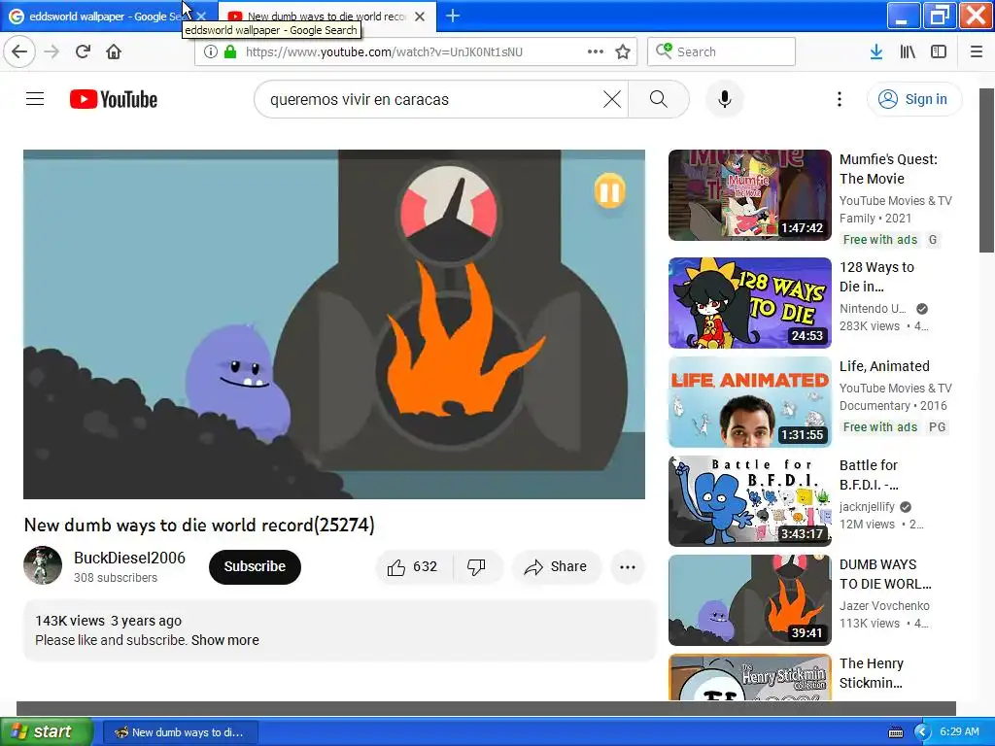Viewport: 995px width, 746px height.
Task: Open the 128 Ways to Die thumbnail
Action: 749,303
